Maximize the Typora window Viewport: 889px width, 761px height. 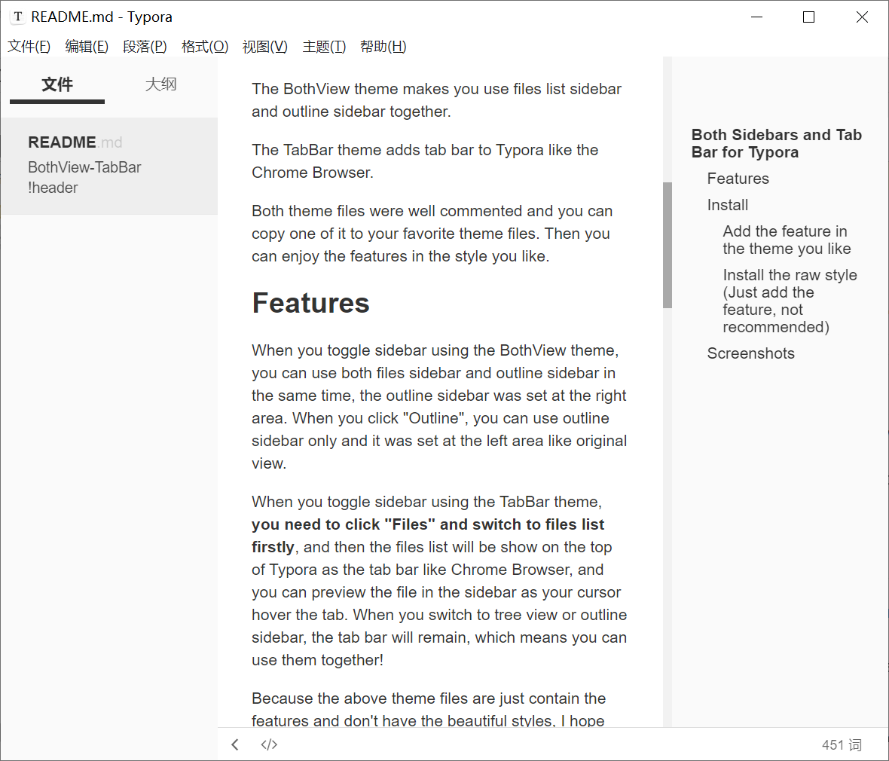click(808, 17)
